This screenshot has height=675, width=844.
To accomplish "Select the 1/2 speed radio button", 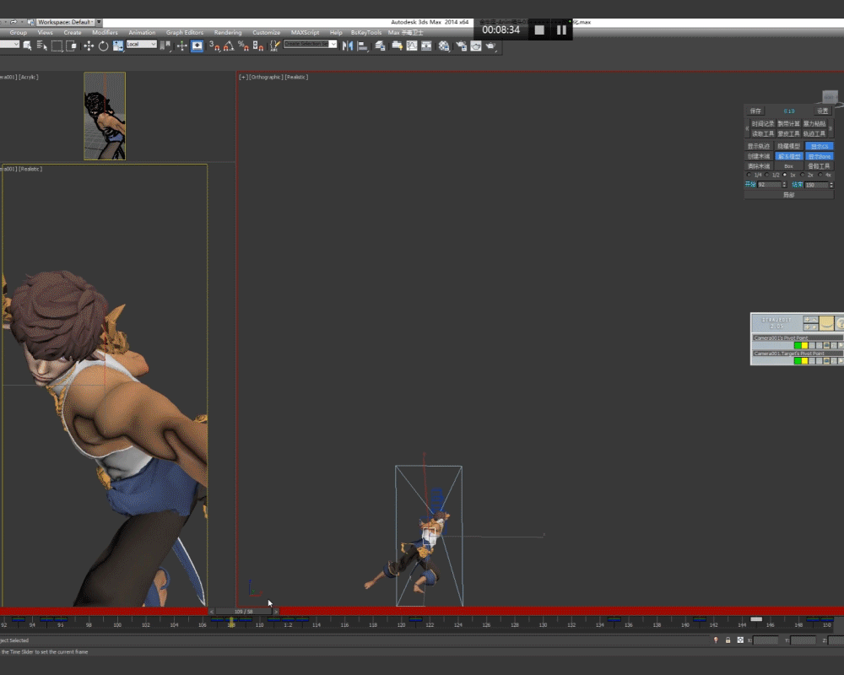I will tap(767, 175).
